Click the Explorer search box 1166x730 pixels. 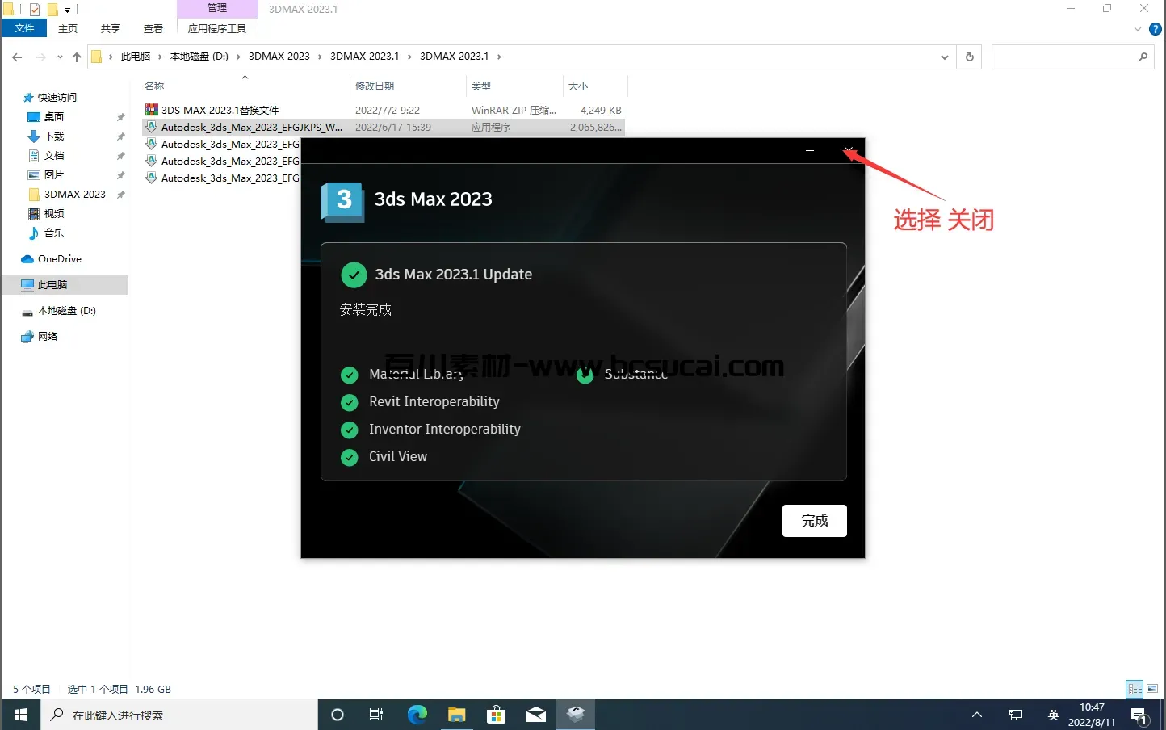(1075, 57)
